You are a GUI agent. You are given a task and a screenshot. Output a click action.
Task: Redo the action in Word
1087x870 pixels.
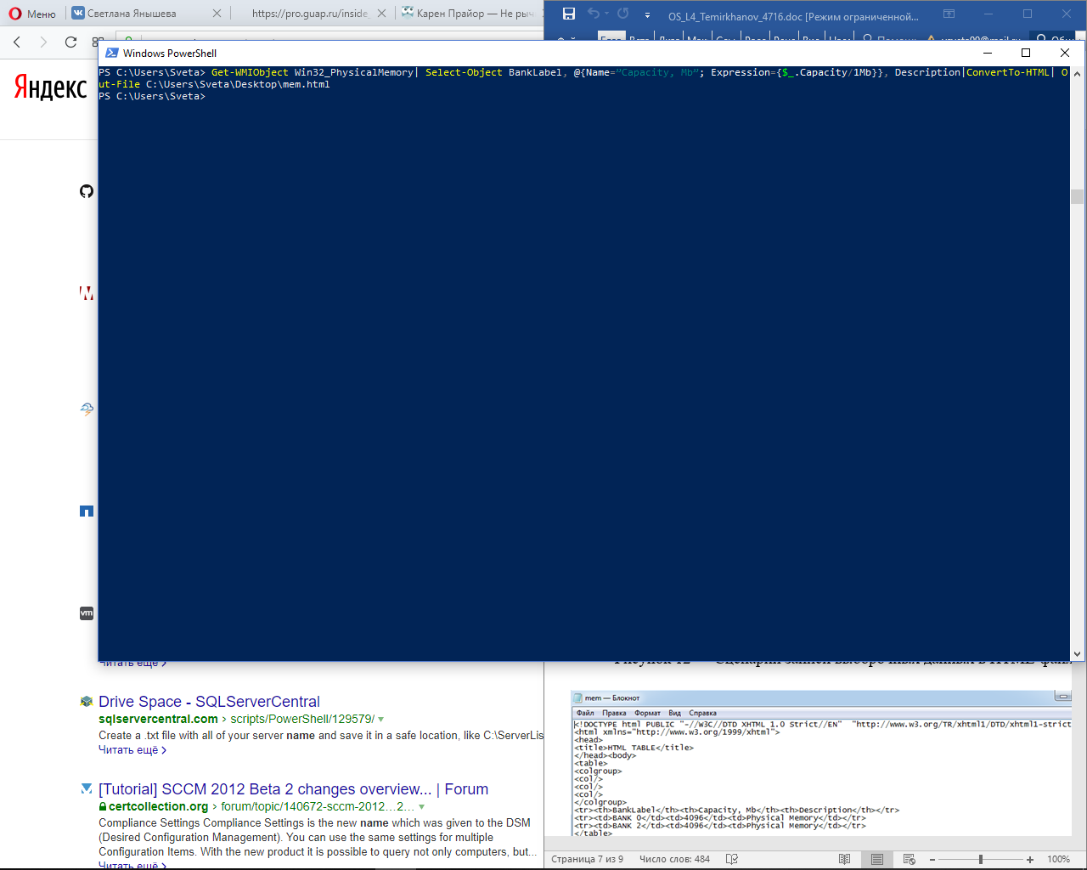click(623, 14)
